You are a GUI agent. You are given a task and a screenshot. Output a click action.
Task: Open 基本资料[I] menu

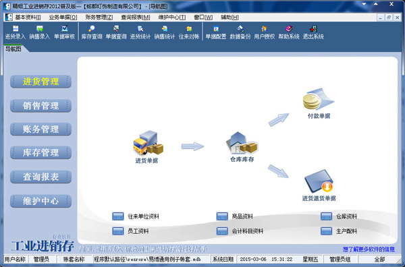click(28, 18)
